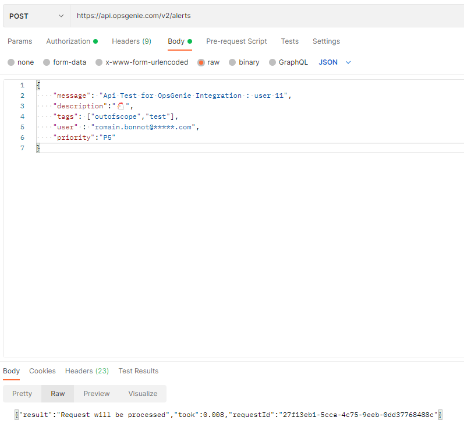Viewport: 464px width, 438px height.
Task: Switch to the response Body tab
Action: tap(11, 371)
